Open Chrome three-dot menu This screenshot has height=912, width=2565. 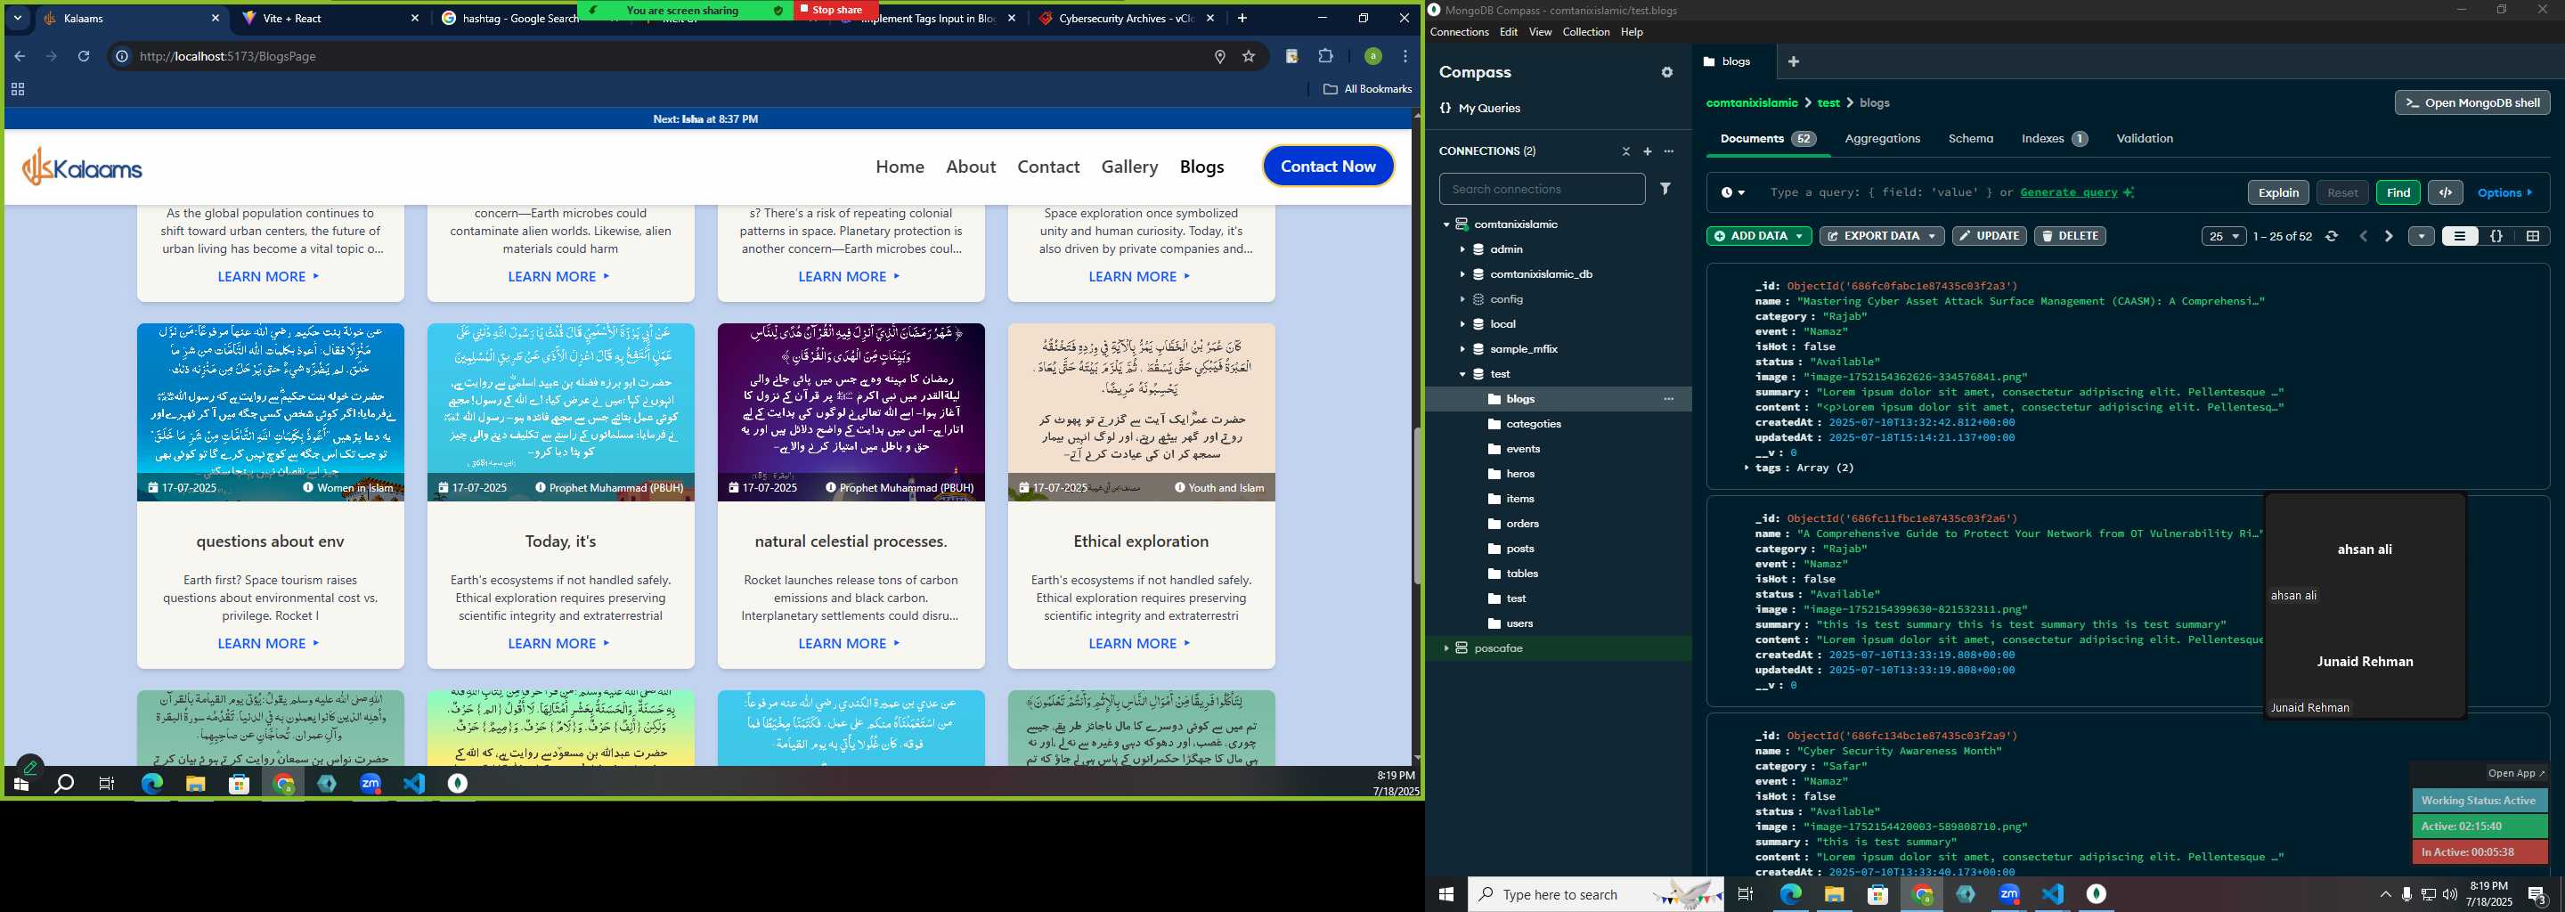click(1405, 57)
